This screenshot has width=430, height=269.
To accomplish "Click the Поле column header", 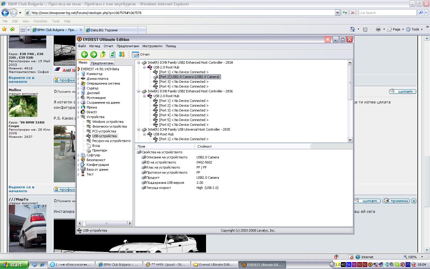I will click(x=165, y=146).
